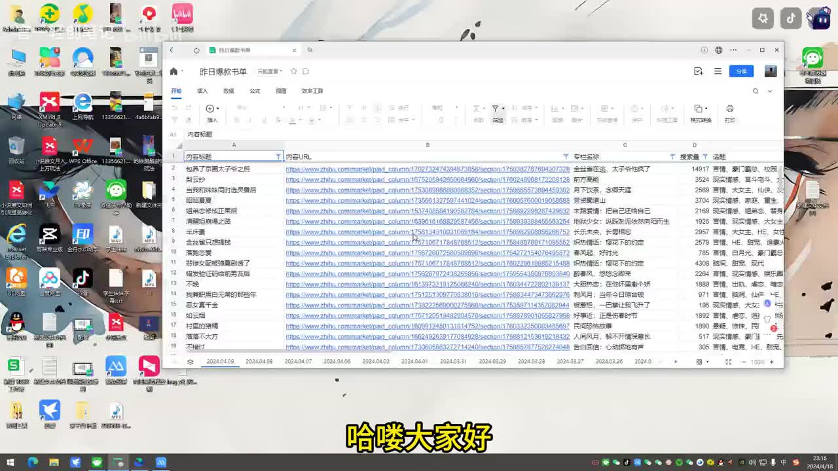The height and width of the screenshot is (471, 838).
Task: Open the Edge browser in the taskbar
Action: [33, 462]
